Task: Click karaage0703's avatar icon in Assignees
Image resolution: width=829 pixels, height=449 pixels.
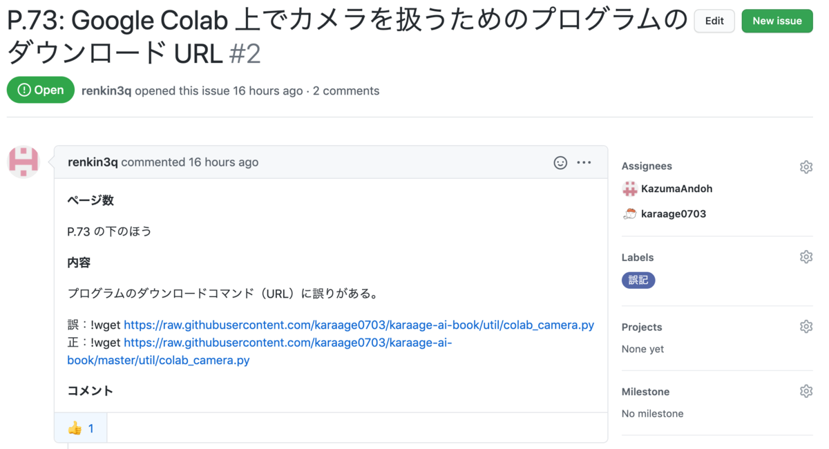Action: click(x=629, y=213)
